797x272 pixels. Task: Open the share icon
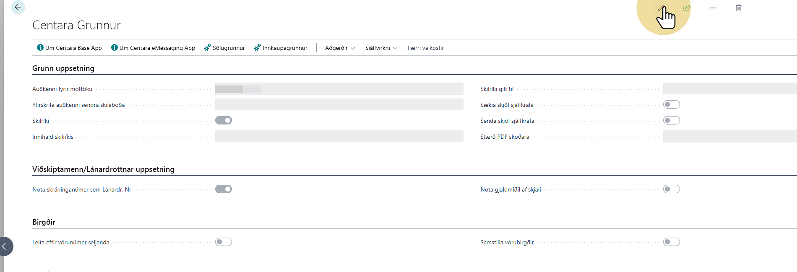tap(687, 8)
